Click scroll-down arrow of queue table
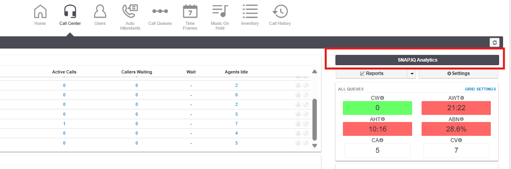 (x=315, y=146)
